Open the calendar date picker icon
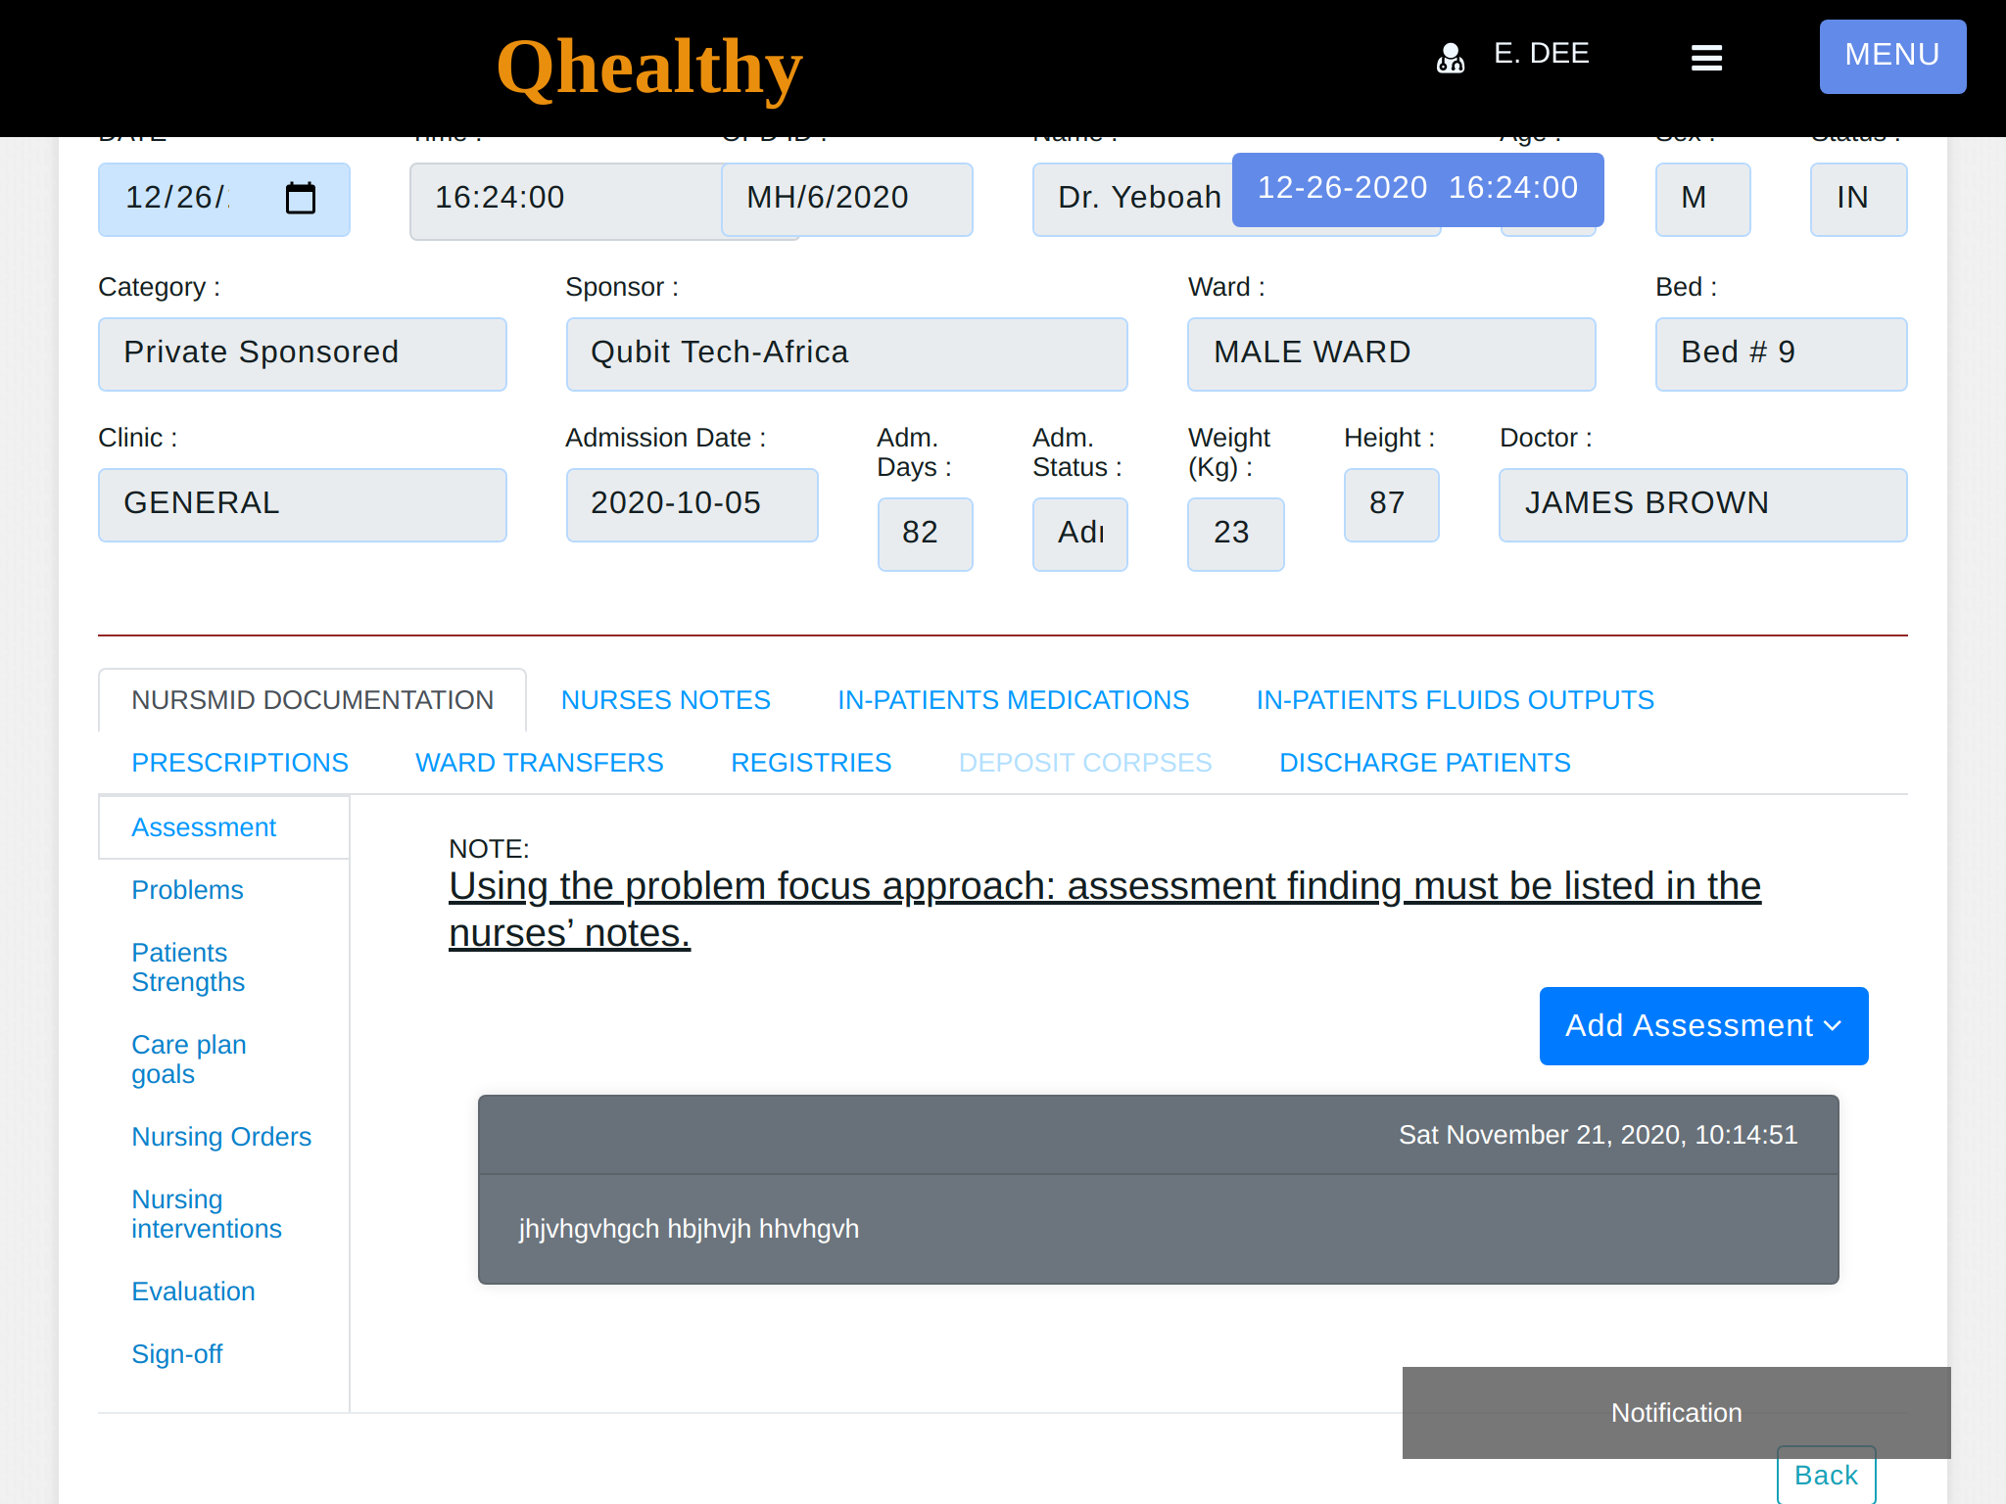This screenshot has height=1504, width=2006. point(300,199)
